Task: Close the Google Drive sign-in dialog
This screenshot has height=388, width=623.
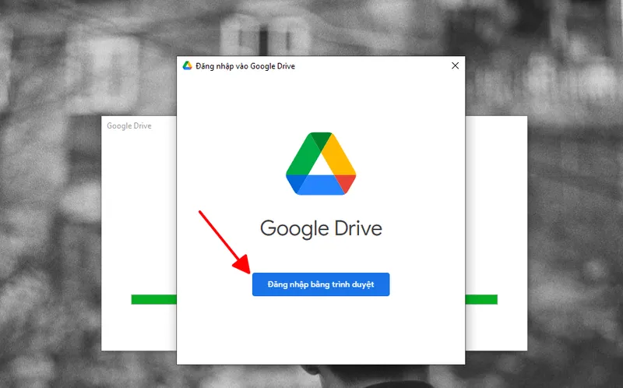Action: [455, 65]
